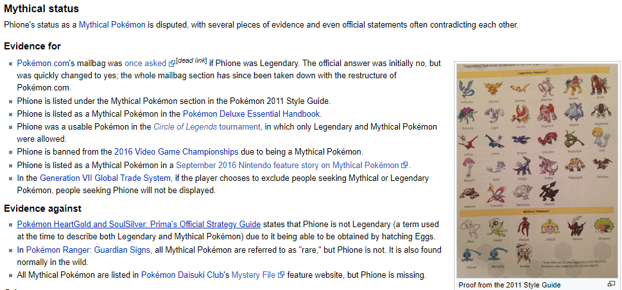
Task: Open the HeartGold and SoulSilver Prima's Strategy Guide link
Action: (139, 224)
